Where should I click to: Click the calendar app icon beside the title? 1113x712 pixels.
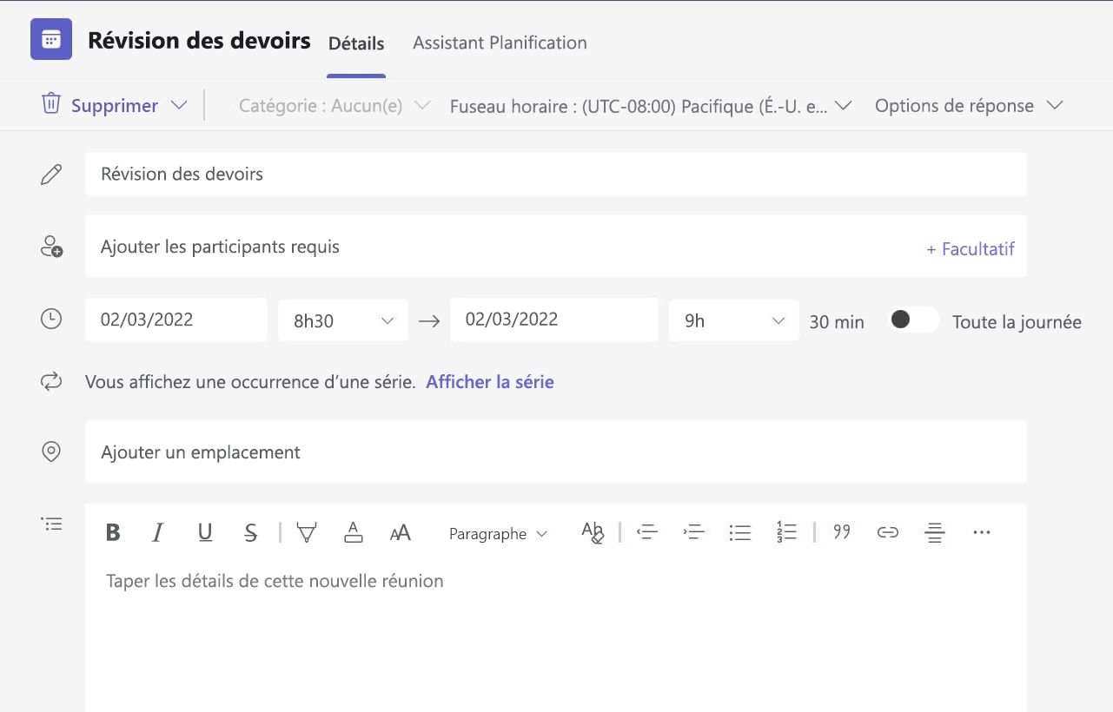(x=51, y=40)
